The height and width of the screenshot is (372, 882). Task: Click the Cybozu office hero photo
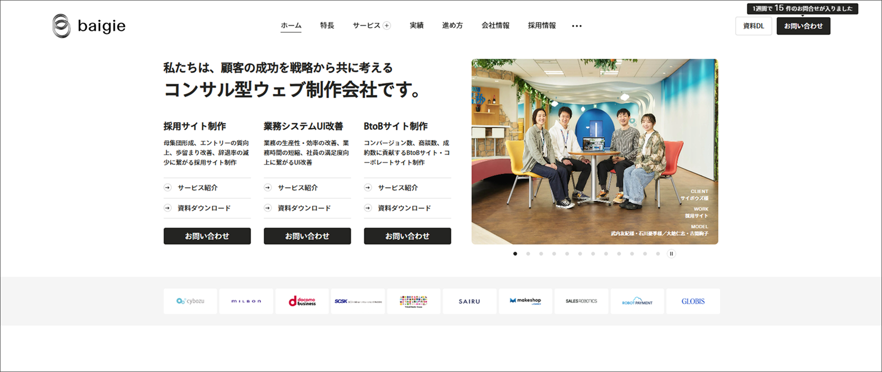pyautogui.click(x=595, y=152)
